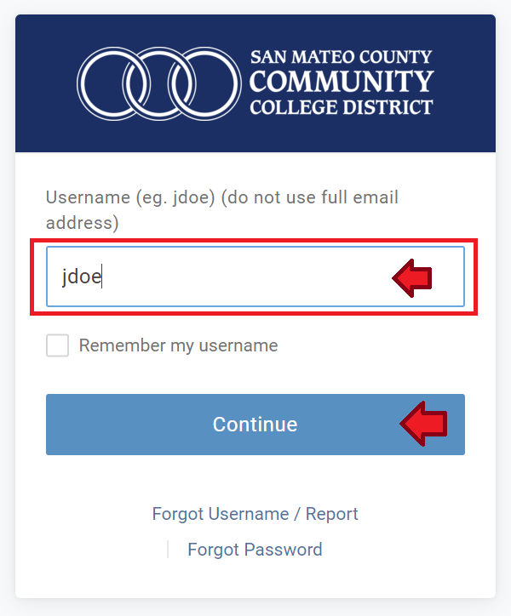Click the divider bar left of Forgot Password
The width and height of the screenshot is (511, 616).
tap(168, 550)
